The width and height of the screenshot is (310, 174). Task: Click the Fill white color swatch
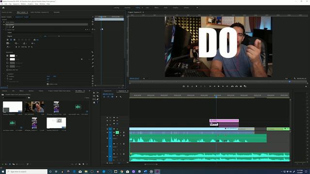tap(12, 56)
